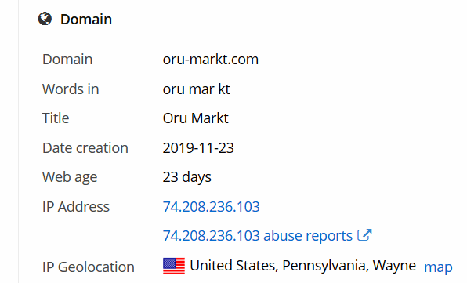This screenshot has width=467, height=283.
Task: Click the Oru Markt title value
Action: pos(195,118)
